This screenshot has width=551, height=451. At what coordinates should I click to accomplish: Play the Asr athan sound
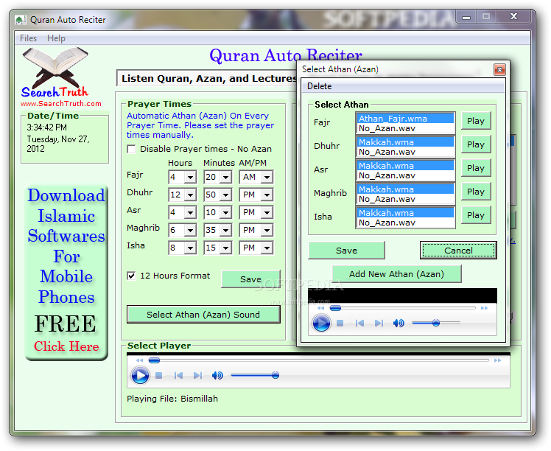click(x=476, y=168)
